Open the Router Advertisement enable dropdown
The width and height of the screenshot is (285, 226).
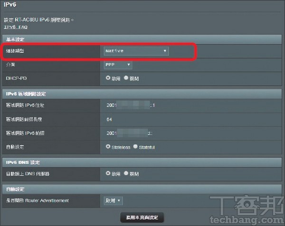click(x=113, y=201)
